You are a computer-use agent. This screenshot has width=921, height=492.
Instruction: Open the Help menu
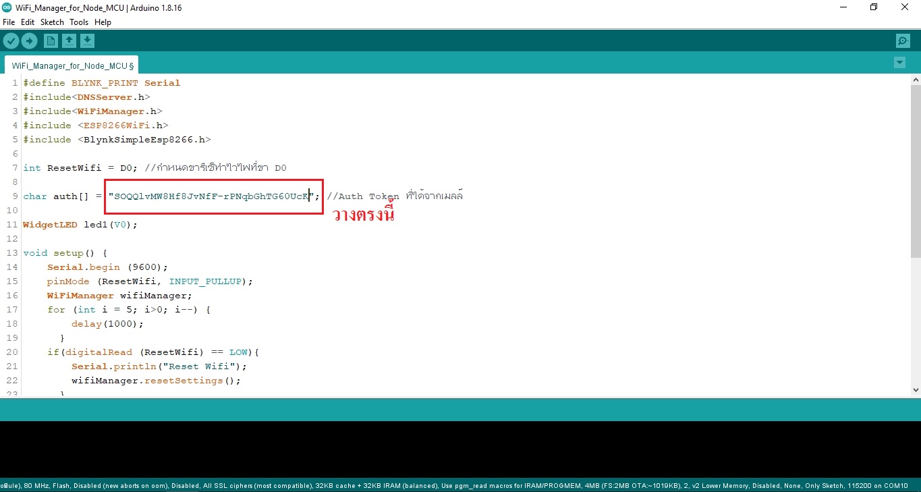(x=103, y=22)
